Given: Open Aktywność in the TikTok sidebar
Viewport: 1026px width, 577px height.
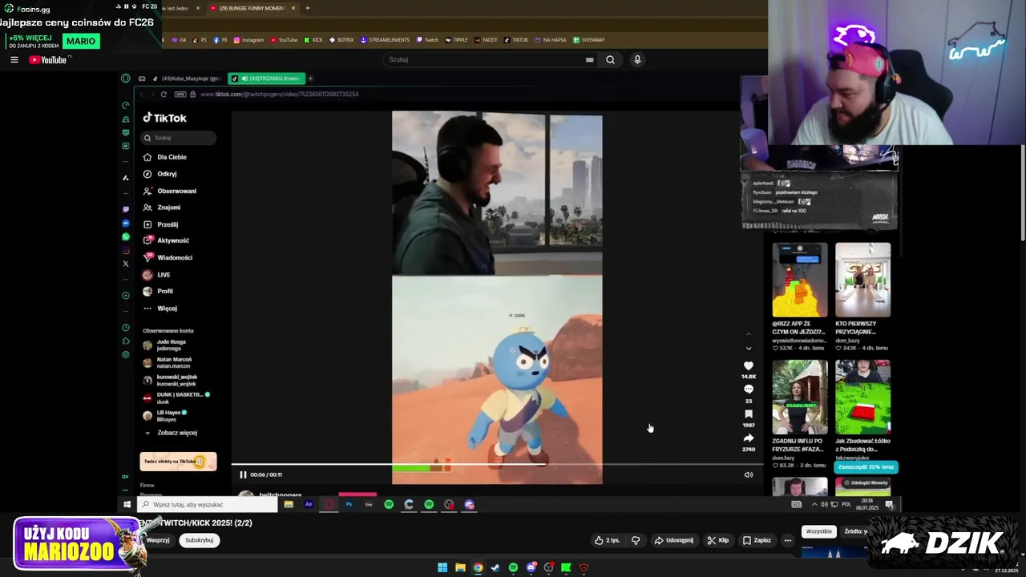Looking at the screenshot, I should (166, 240).
